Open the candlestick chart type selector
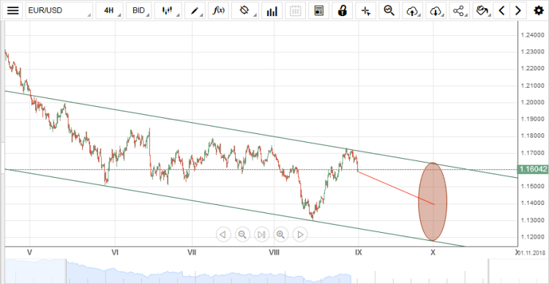 [x=169, y=10]
